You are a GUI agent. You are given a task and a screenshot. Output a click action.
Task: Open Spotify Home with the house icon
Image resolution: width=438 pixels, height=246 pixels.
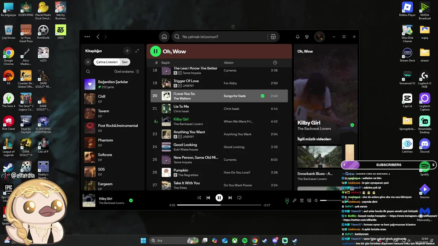(x=164, y=37)
